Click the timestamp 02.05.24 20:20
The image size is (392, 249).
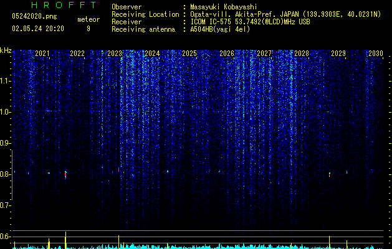tap(38, 29)
